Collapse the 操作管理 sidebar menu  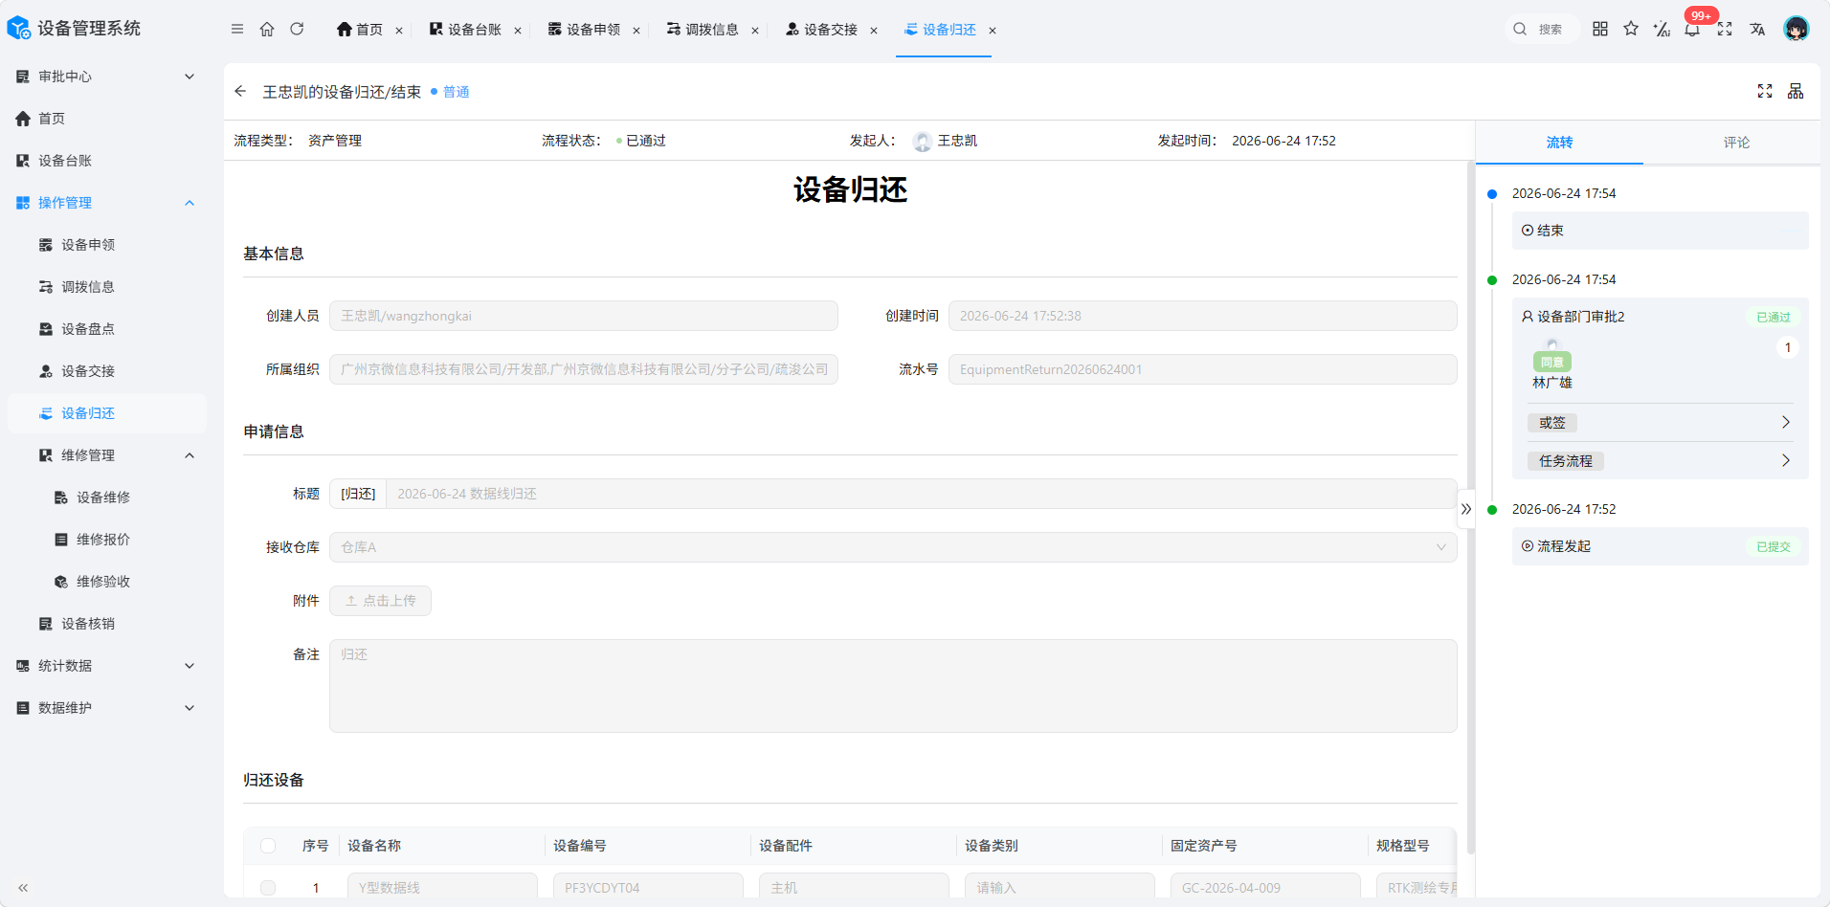tap(105, 203)
